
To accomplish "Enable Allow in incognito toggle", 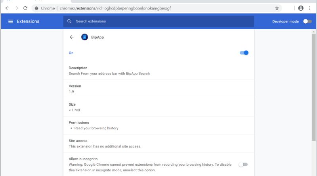I will 243,165.
